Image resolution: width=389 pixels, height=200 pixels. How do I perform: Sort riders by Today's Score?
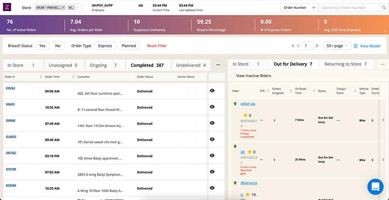355,91
